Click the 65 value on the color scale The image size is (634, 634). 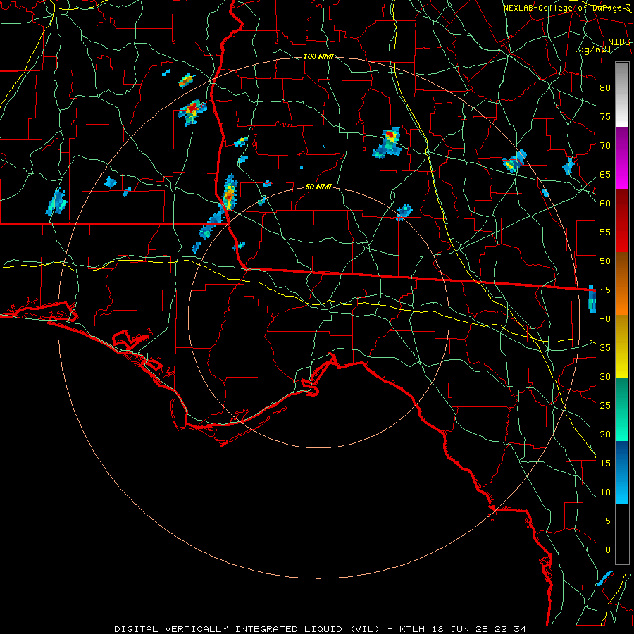(x=605, y=174)
